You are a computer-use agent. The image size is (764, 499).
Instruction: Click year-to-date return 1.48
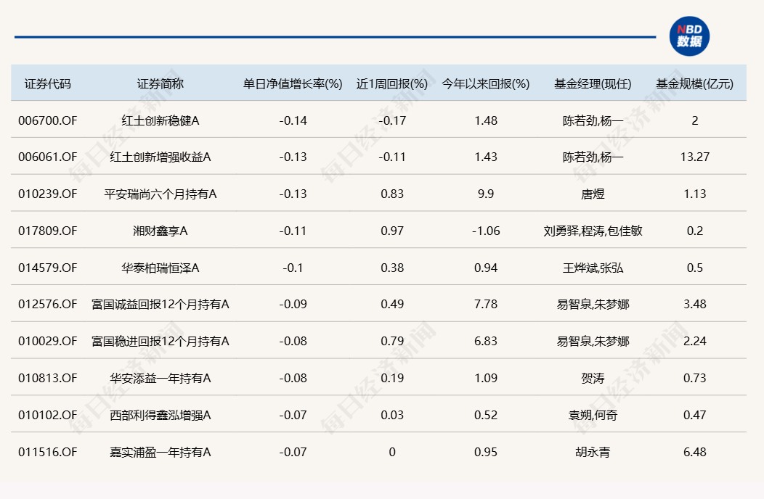click(486, 120)
